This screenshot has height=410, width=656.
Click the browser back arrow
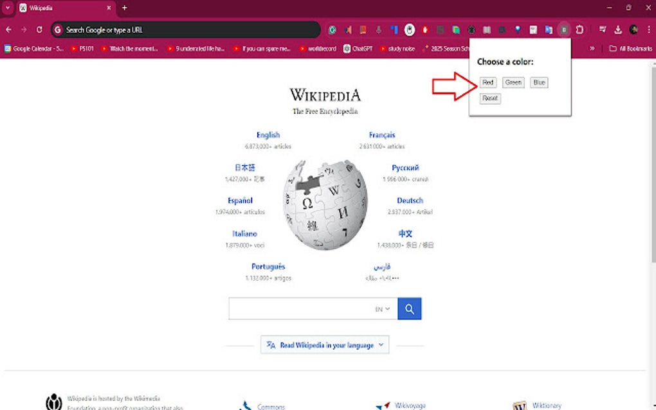(9, 30)
